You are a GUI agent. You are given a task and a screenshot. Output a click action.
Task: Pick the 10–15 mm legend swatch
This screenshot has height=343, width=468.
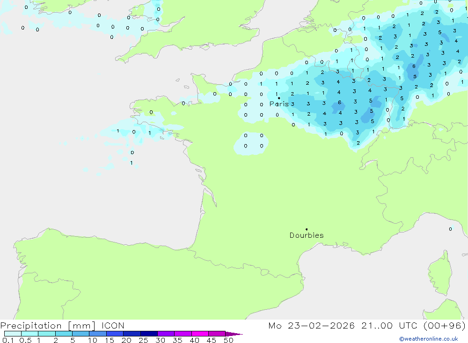(x=98, y=334)
